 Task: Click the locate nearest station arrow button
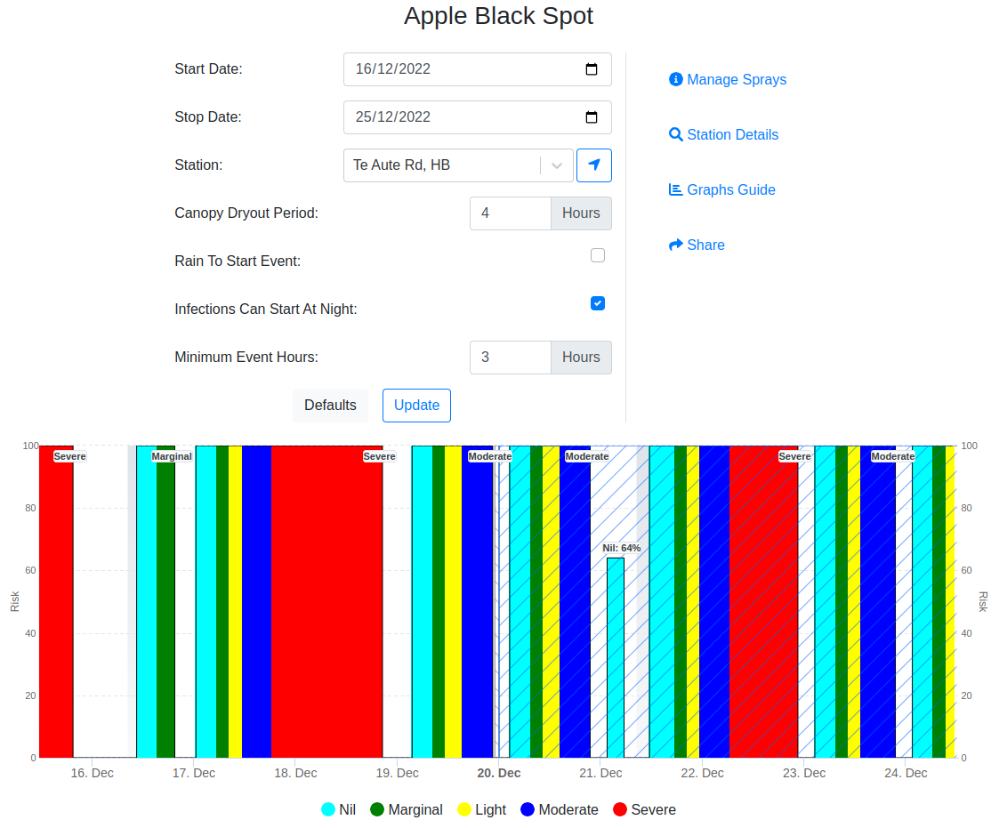593,165
